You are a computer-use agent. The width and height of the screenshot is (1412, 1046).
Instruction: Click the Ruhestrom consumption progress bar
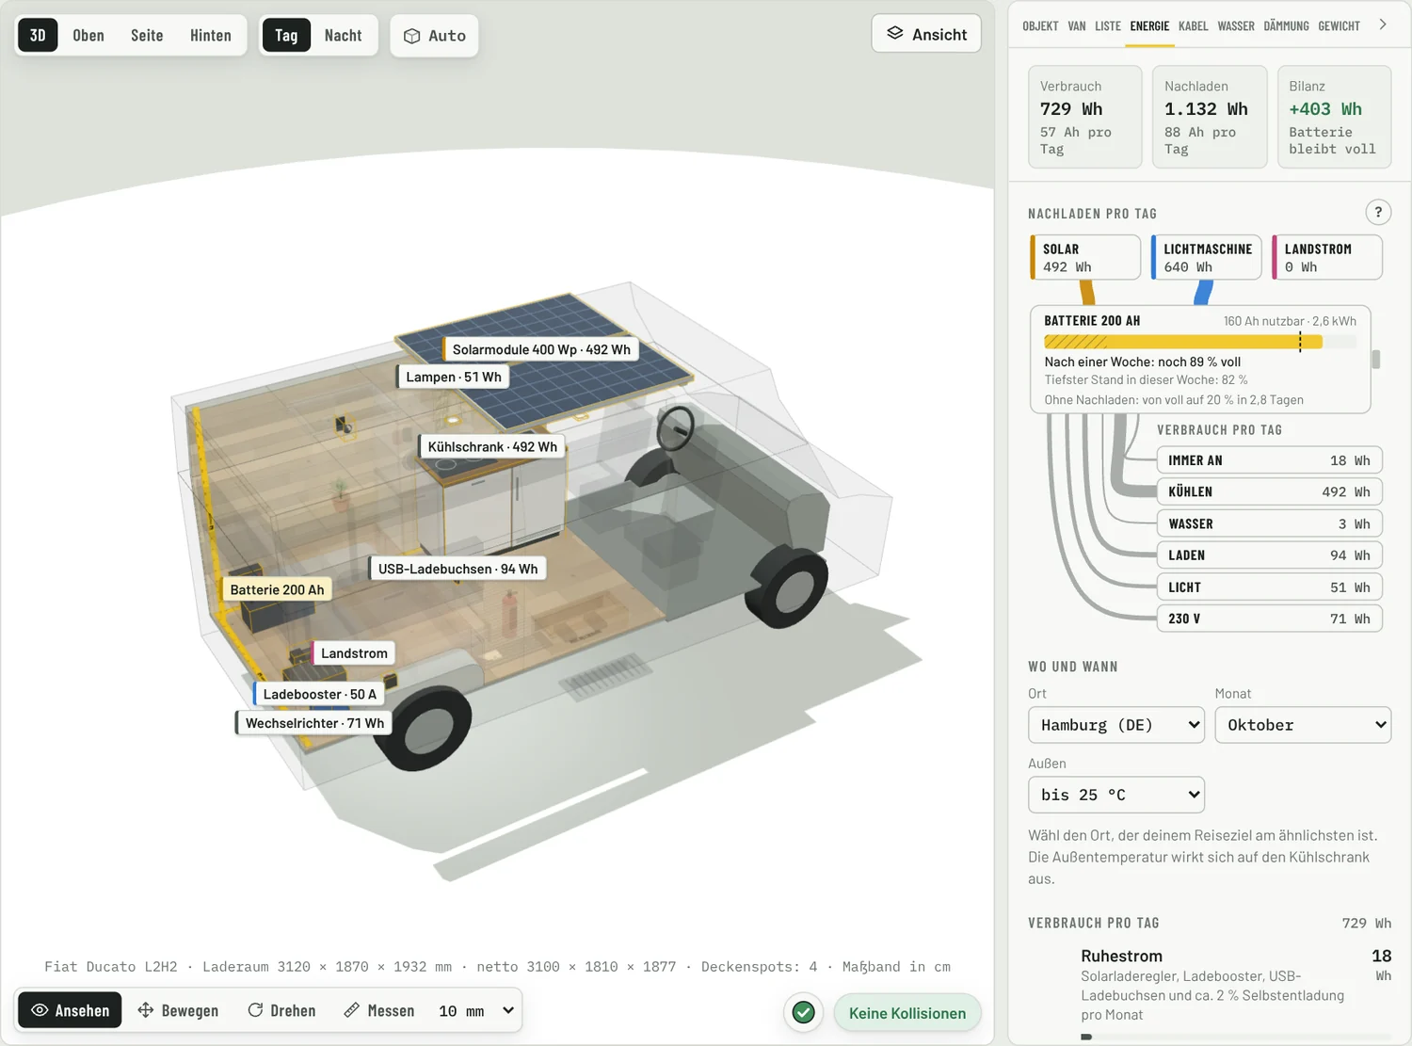point(1236,1037)
